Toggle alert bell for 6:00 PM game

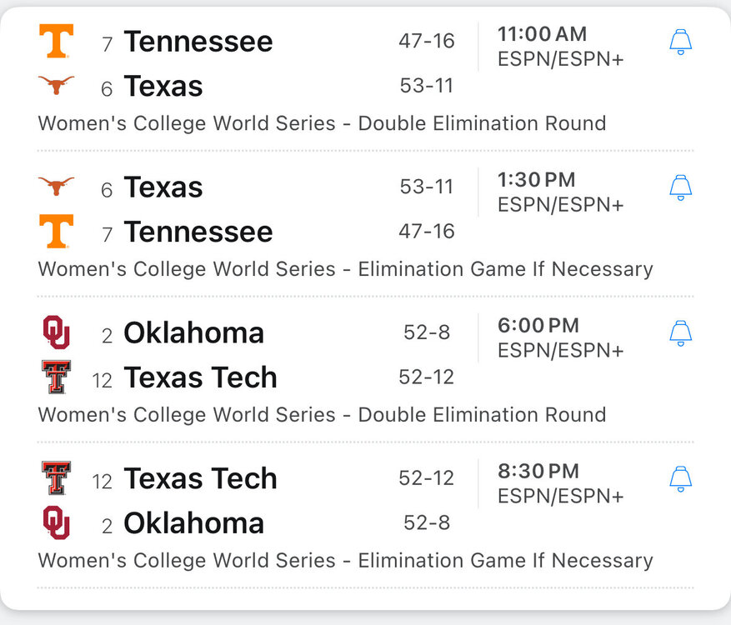pyautogui.click(x=681, y=333)
